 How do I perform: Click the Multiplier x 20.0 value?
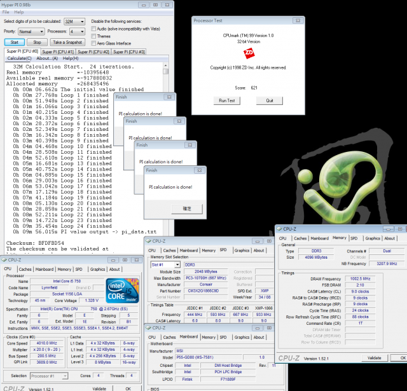pyautogui.click(x=46, y=350)
